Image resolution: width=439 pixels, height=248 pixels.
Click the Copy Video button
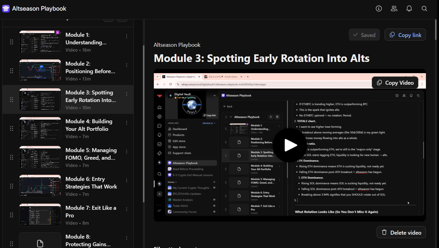tap(395, 83)
